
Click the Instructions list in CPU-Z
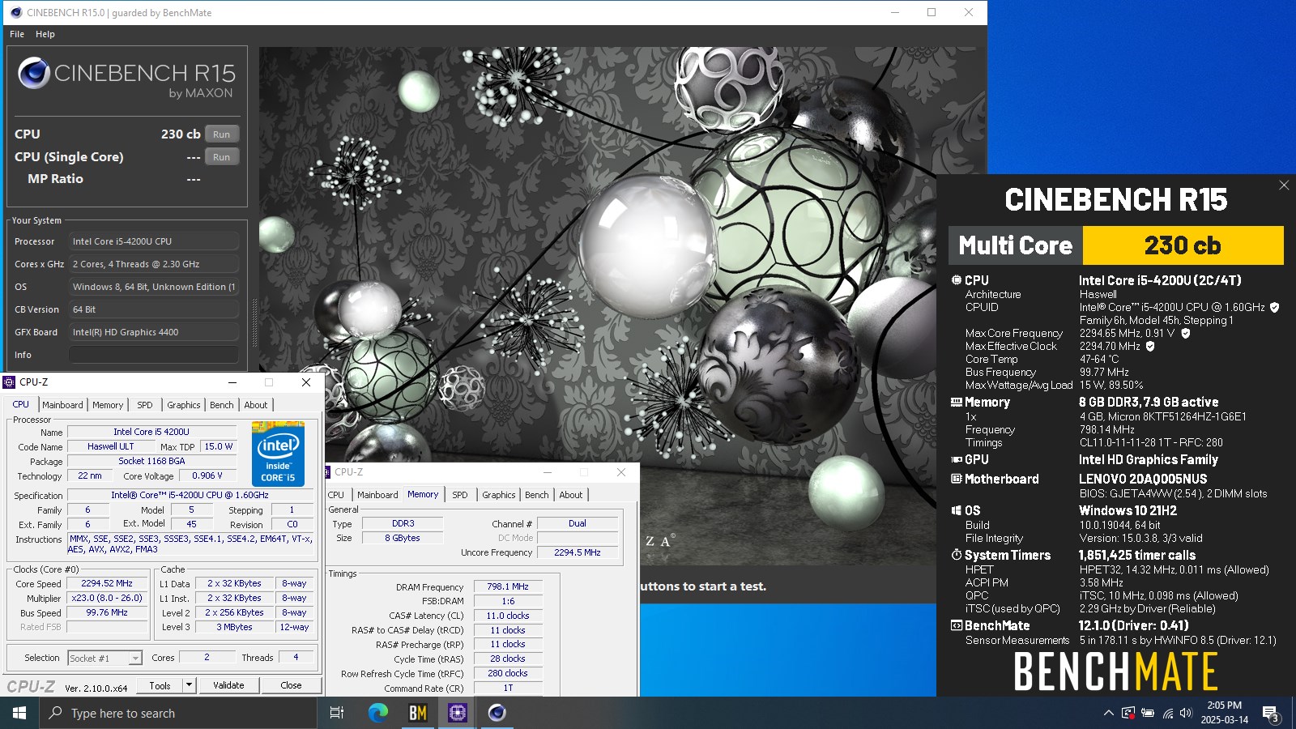(190, 544)
